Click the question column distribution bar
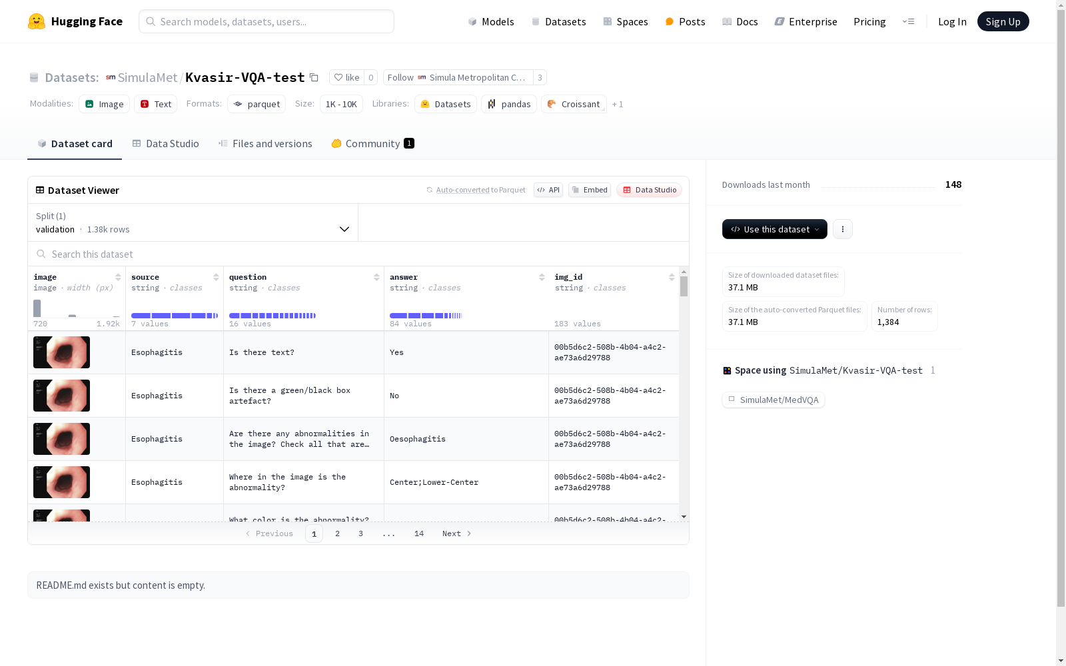 click(x=272, y=316)
